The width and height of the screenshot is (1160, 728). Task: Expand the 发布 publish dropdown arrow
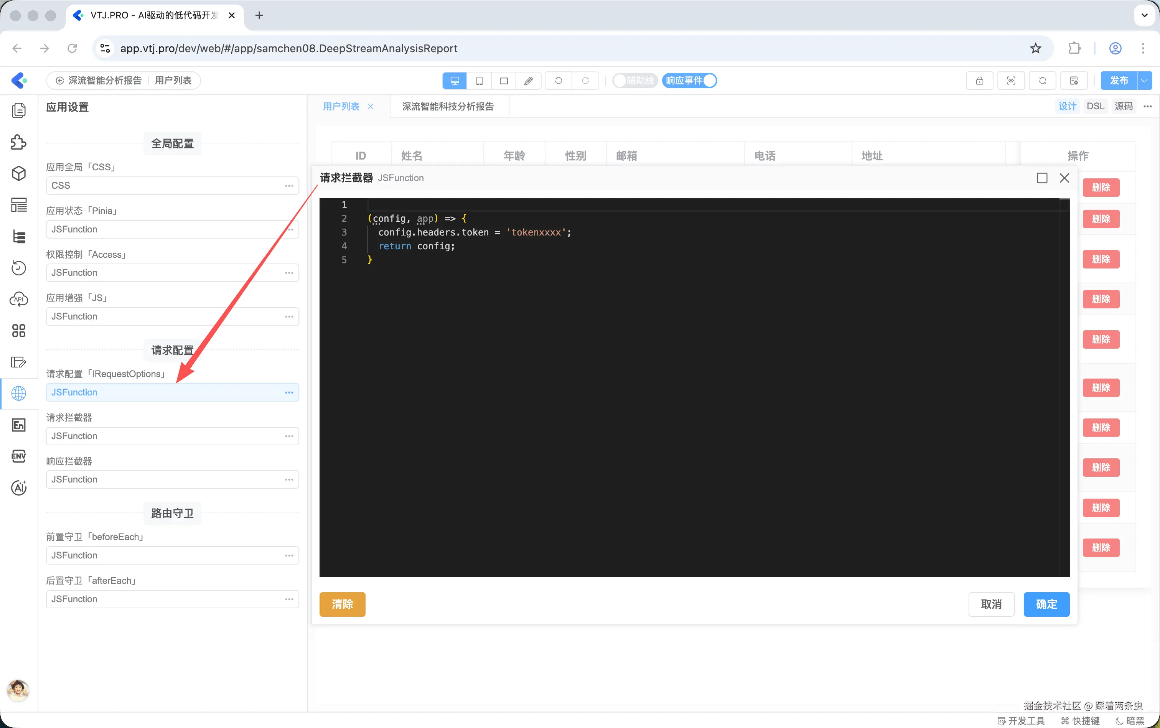(x=1145, y=81)
